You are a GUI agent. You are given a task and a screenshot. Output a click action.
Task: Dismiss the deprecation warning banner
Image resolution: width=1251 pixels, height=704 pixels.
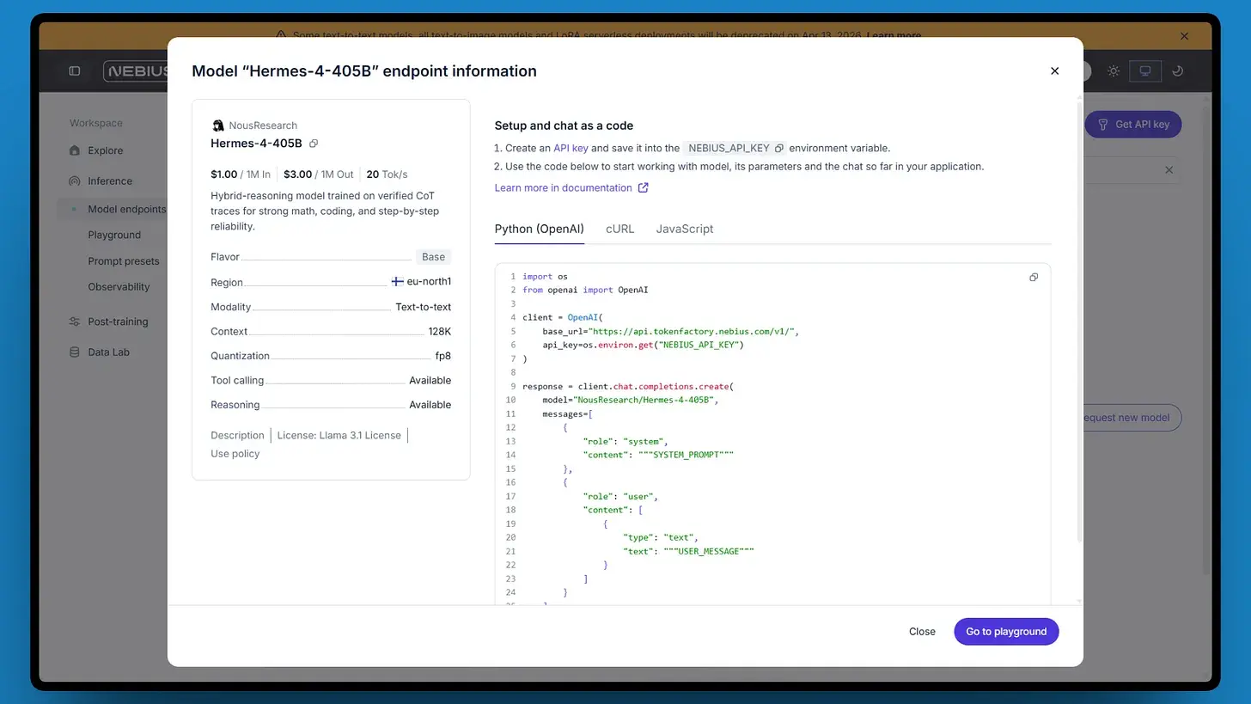click(1184, 36)
